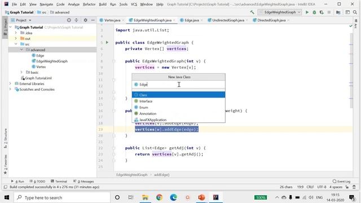The image size is (361, 203).
Task: Click Search Everywhere magnifier icon
Action: coord(355,12)
